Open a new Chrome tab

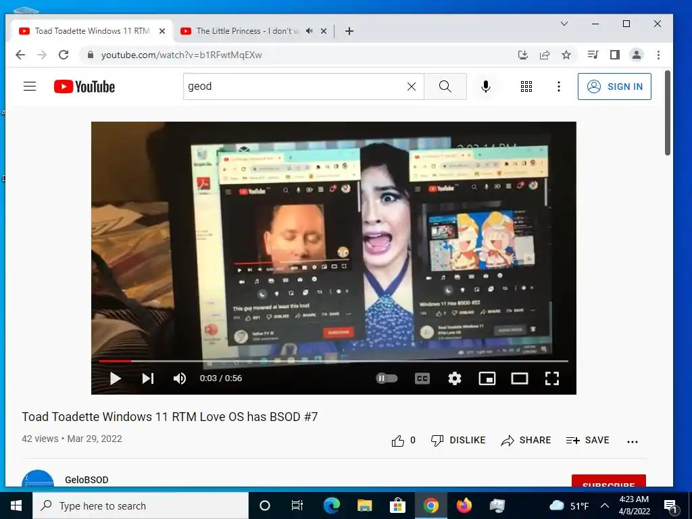click(349, 31)
